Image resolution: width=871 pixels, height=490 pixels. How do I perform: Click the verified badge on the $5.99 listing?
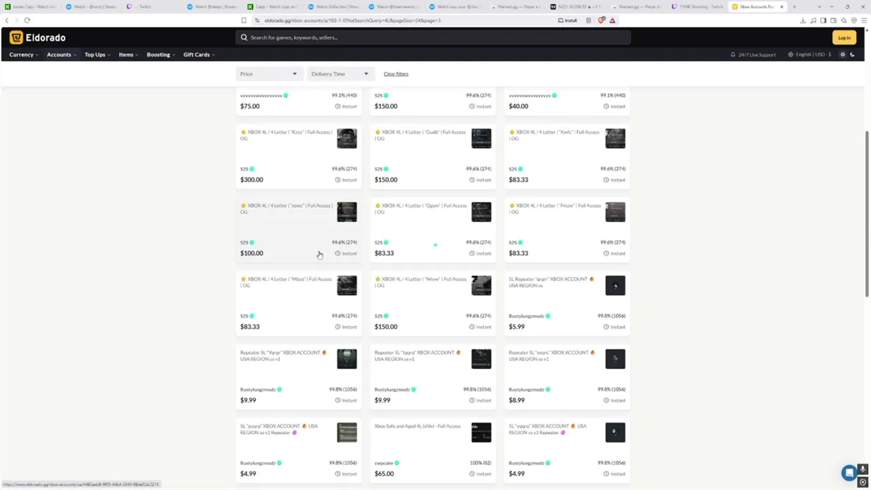point(548,316)
